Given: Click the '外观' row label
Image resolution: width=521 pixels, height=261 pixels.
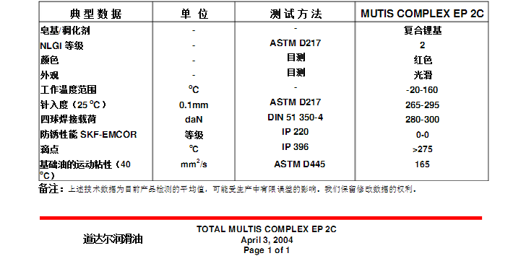Looking at the screenshot, I should pyautogui.click(x=49, y=75).
